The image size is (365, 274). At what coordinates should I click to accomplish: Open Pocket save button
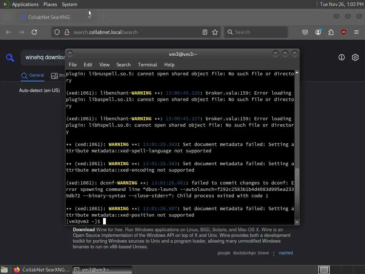pyautogui.click(x=305, y=32)
